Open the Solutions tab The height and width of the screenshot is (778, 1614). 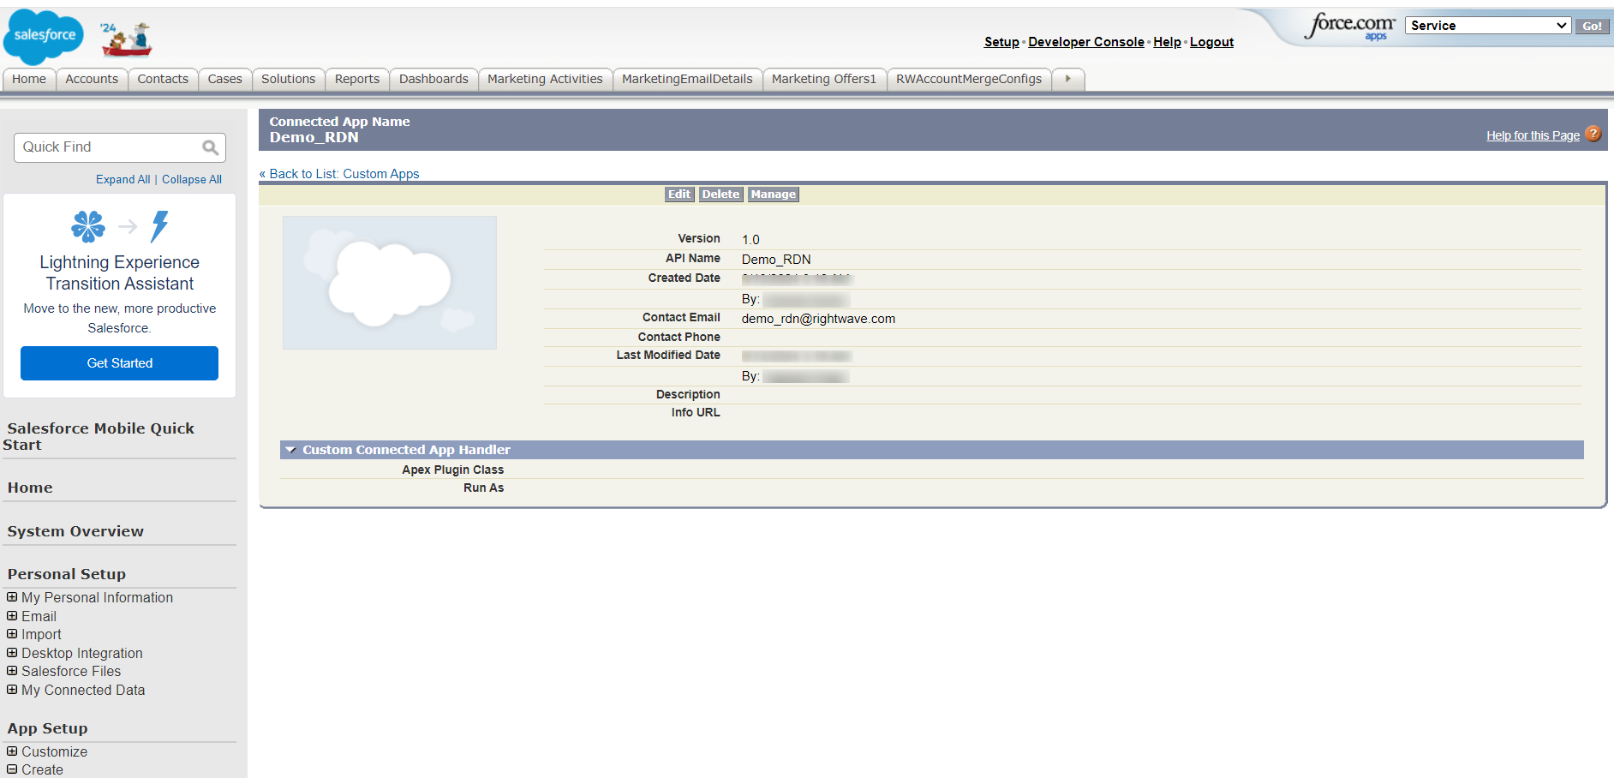pyautogui.click(x=289, y=79)
